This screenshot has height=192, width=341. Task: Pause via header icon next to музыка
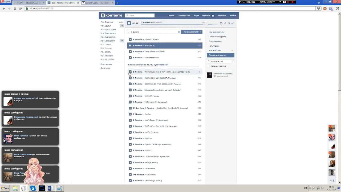click(x=213, y=15)
